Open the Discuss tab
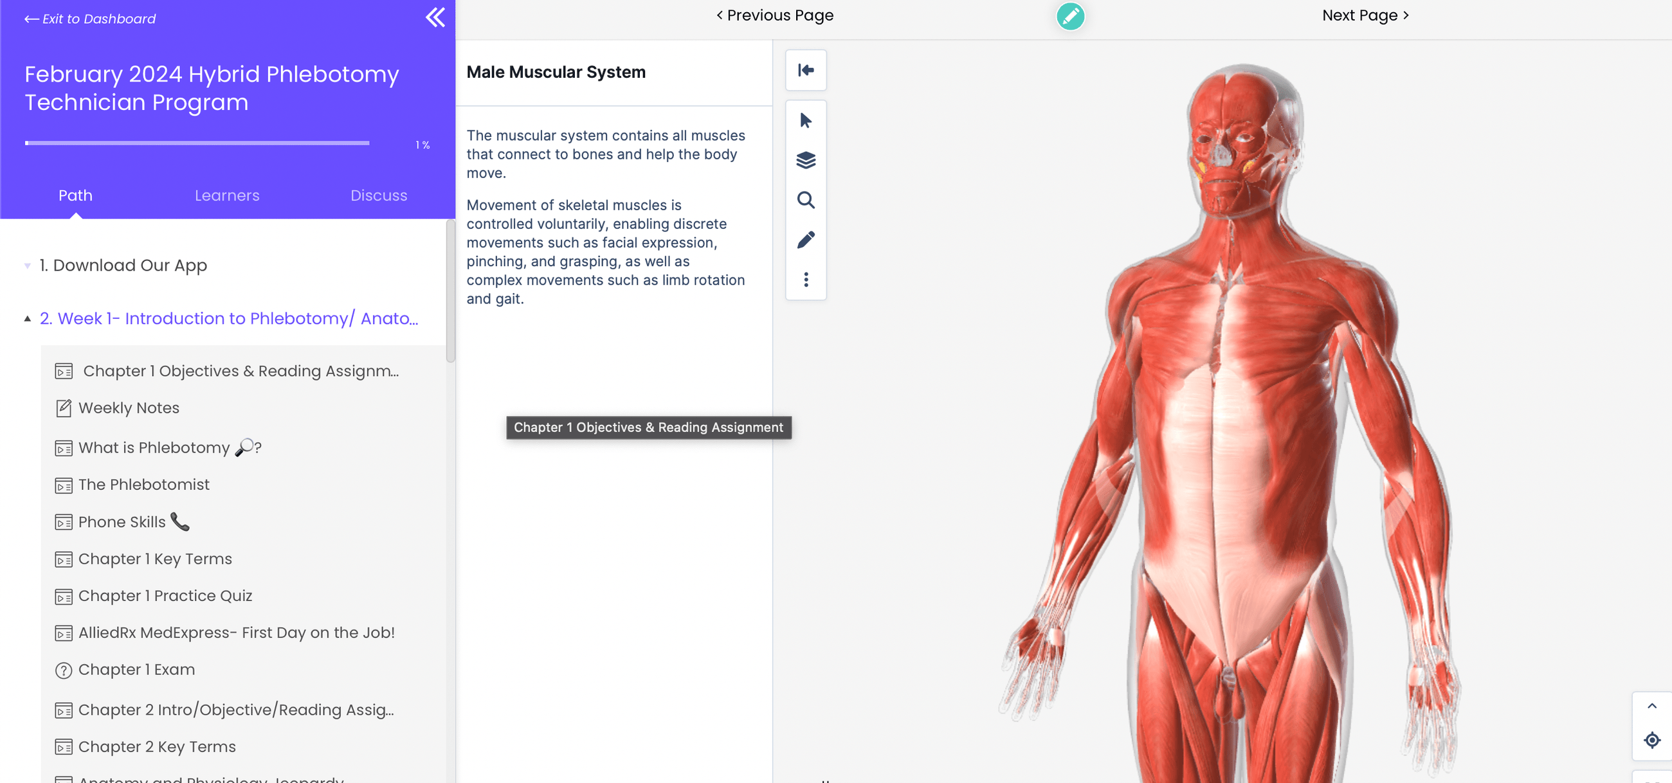Viewport: 1672px width, 783px height. tap(379, 195)
